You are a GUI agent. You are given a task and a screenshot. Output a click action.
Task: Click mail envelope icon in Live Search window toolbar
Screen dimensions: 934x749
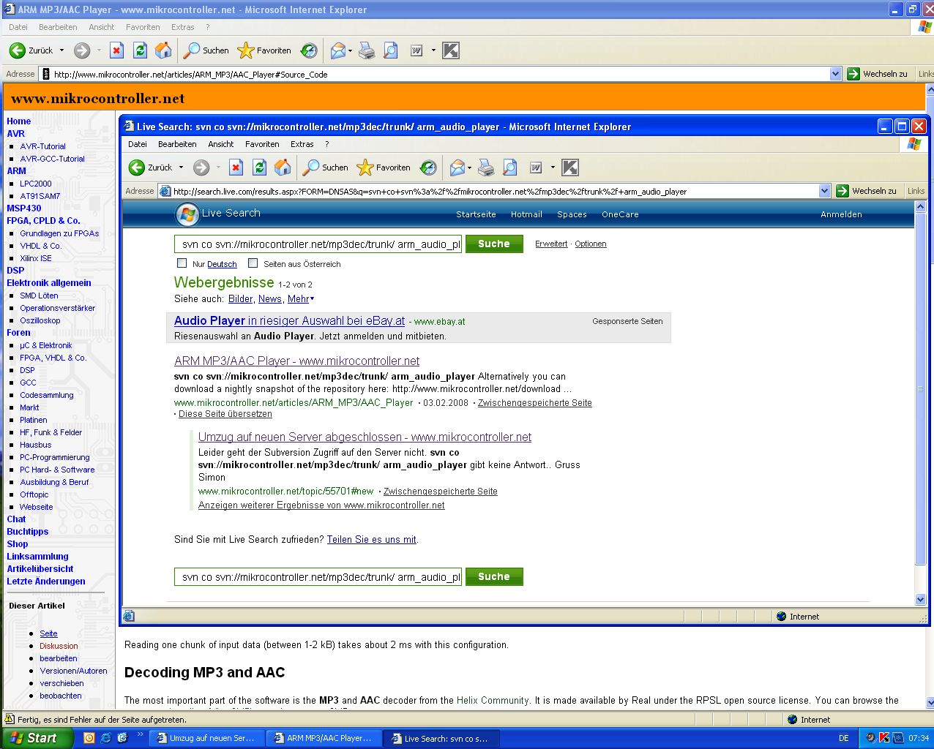pos(457,168)
